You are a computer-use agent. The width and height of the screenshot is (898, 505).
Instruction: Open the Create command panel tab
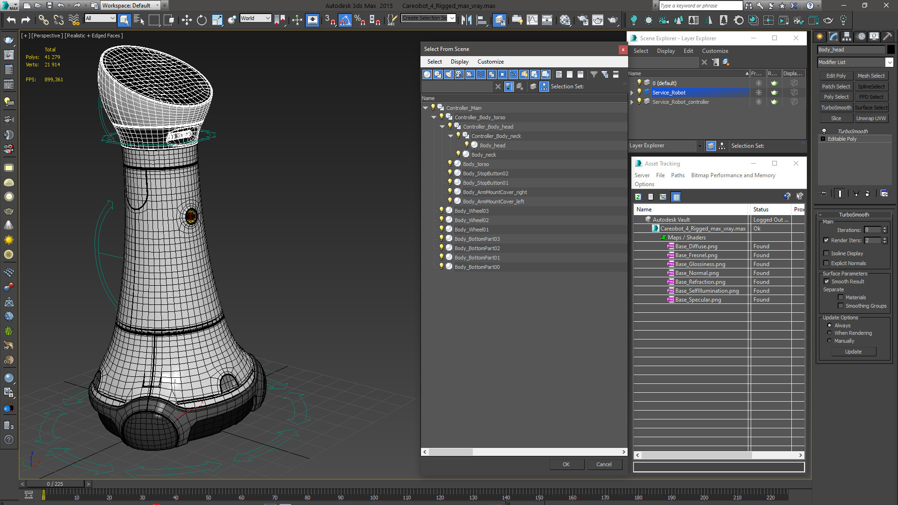coord(819,36)
